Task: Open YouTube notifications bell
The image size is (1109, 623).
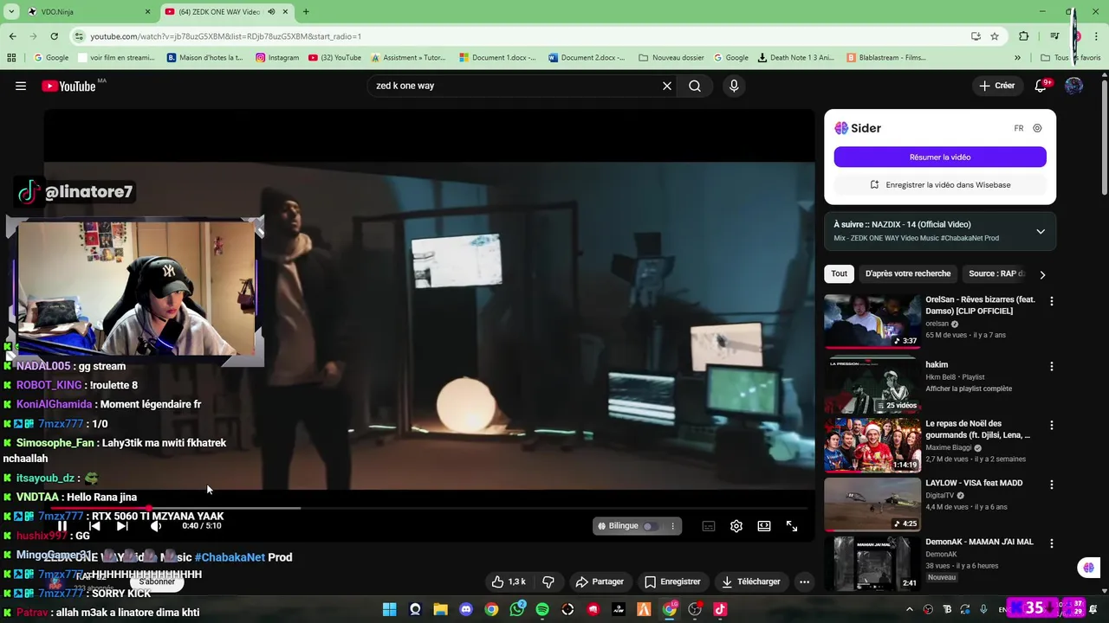Action: pos(1041,86)
